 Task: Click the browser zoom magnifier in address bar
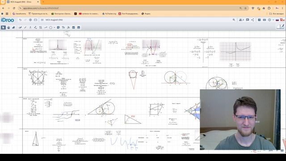(x=240, y=8)
